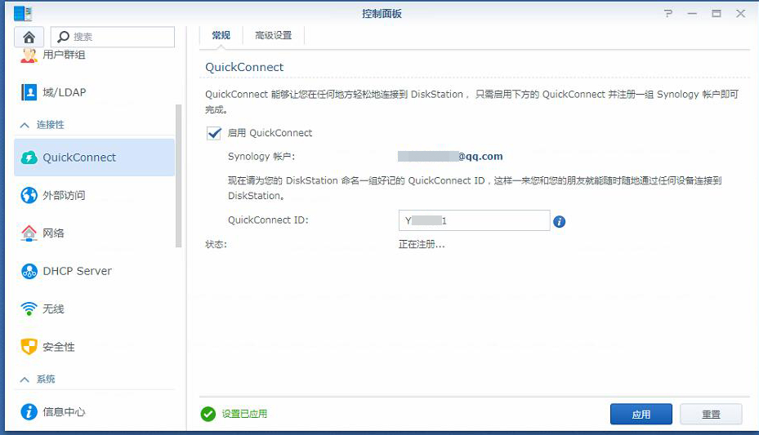This screenshot has height=435, width=759.
Task: Click the green settings-applied checkmark icon
Action: 208,414
